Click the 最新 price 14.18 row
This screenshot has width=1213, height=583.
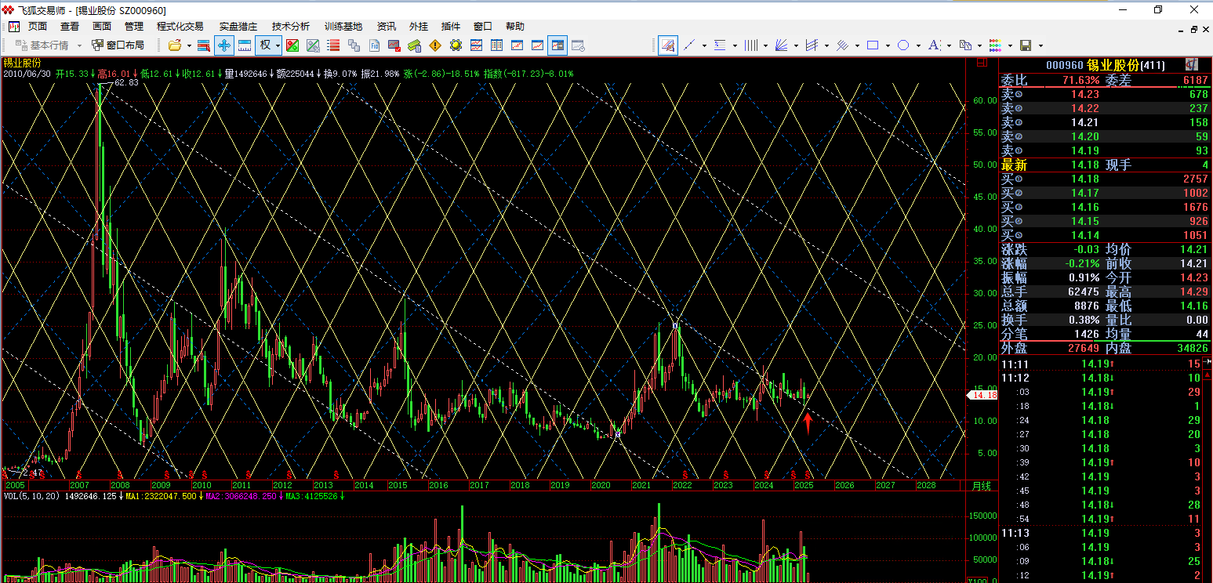click(1105, 165)
